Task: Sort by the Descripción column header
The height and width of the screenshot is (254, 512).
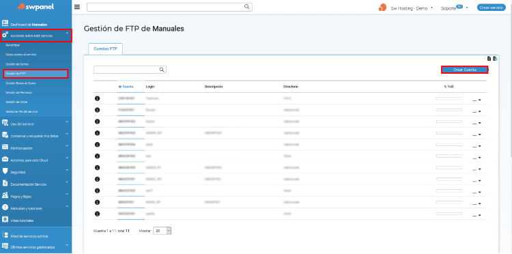Action: click(214, 87)
